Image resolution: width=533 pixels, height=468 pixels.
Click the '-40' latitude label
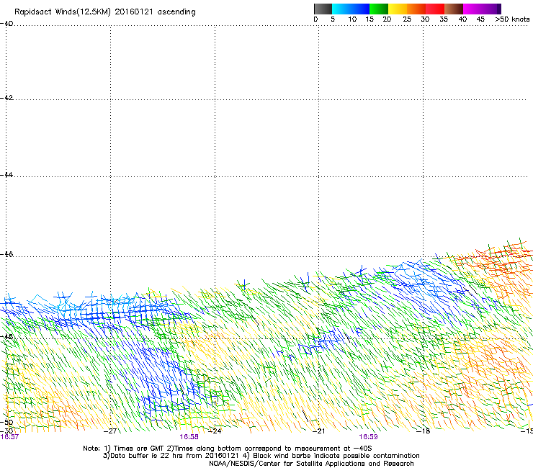coord(6,24)
